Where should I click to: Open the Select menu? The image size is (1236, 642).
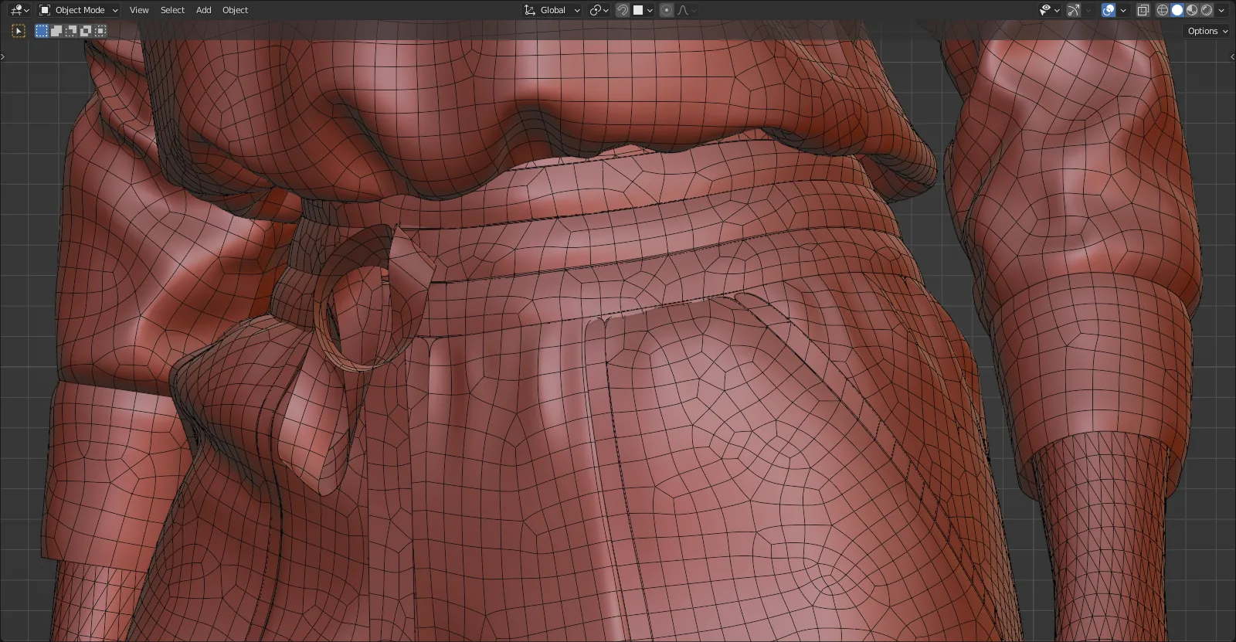[172, 10]
